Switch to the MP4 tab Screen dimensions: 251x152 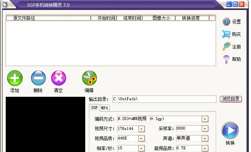[x=105, y=108]
